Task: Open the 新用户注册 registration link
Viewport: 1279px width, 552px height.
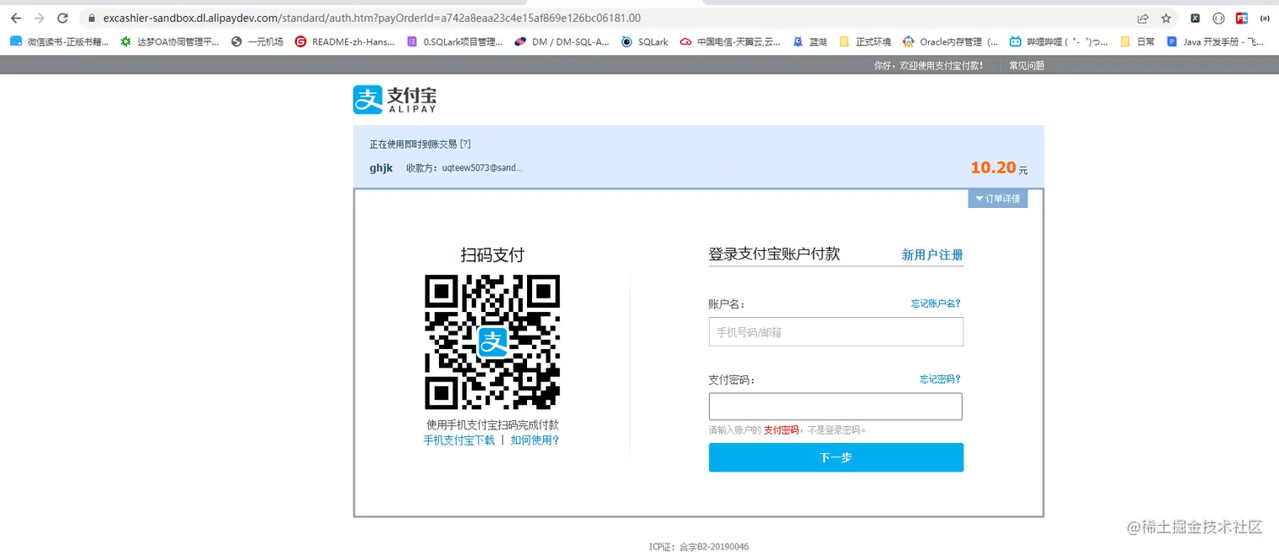Action: 932,254
